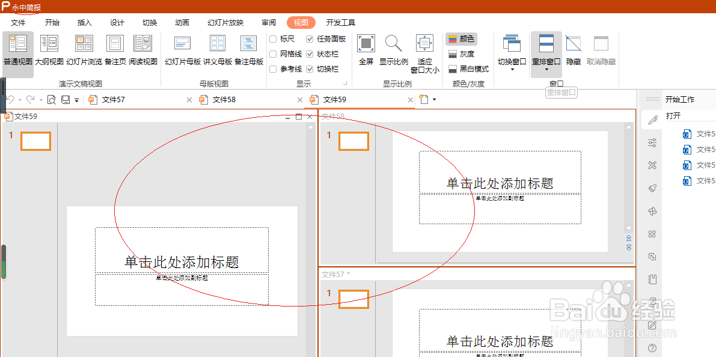The height and width of the screenshot is (357, 716).
Task: Open Slide Master (幻灯片母版)
Action: [x=183, y=50]
